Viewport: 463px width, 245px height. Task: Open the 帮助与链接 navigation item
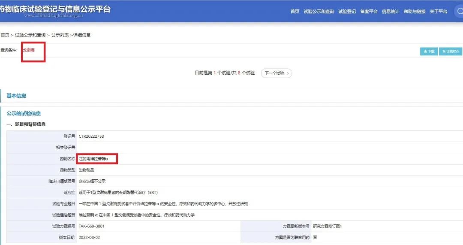415,12
